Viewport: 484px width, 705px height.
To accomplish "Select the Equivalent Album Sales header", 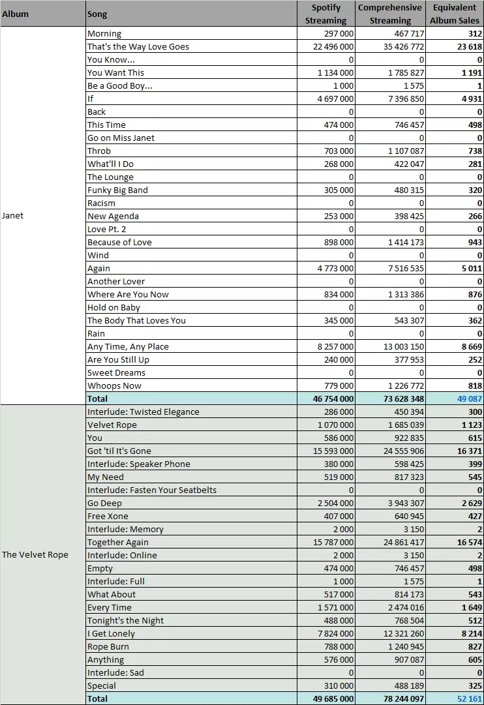I will [454, 14].
